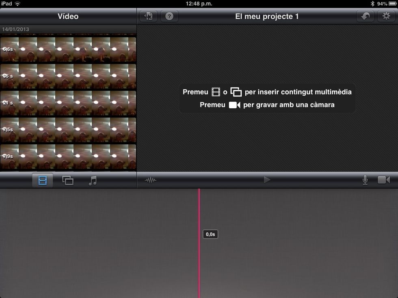
Task: Start recording with the microphone icon
Action: pyautogui.click(x=365, y=180)
